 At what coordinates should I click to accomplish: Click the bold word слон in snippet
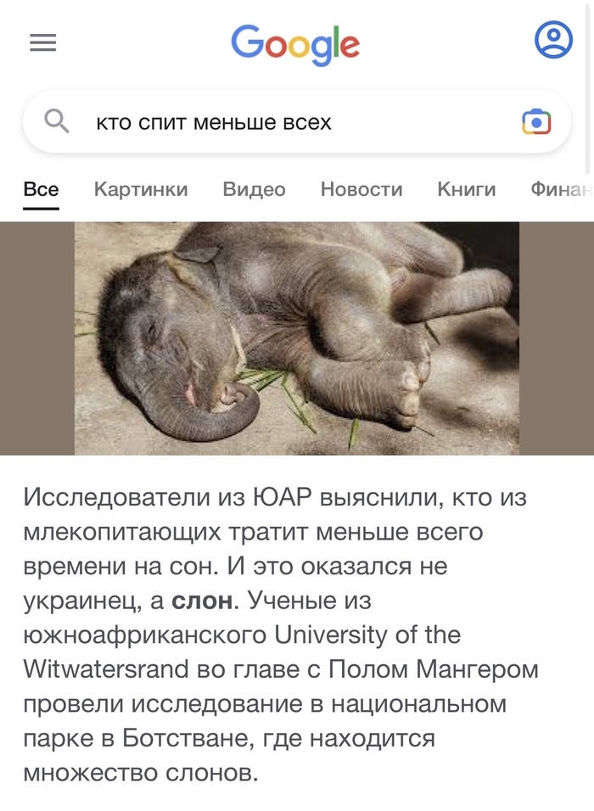[x=202, y=601]
